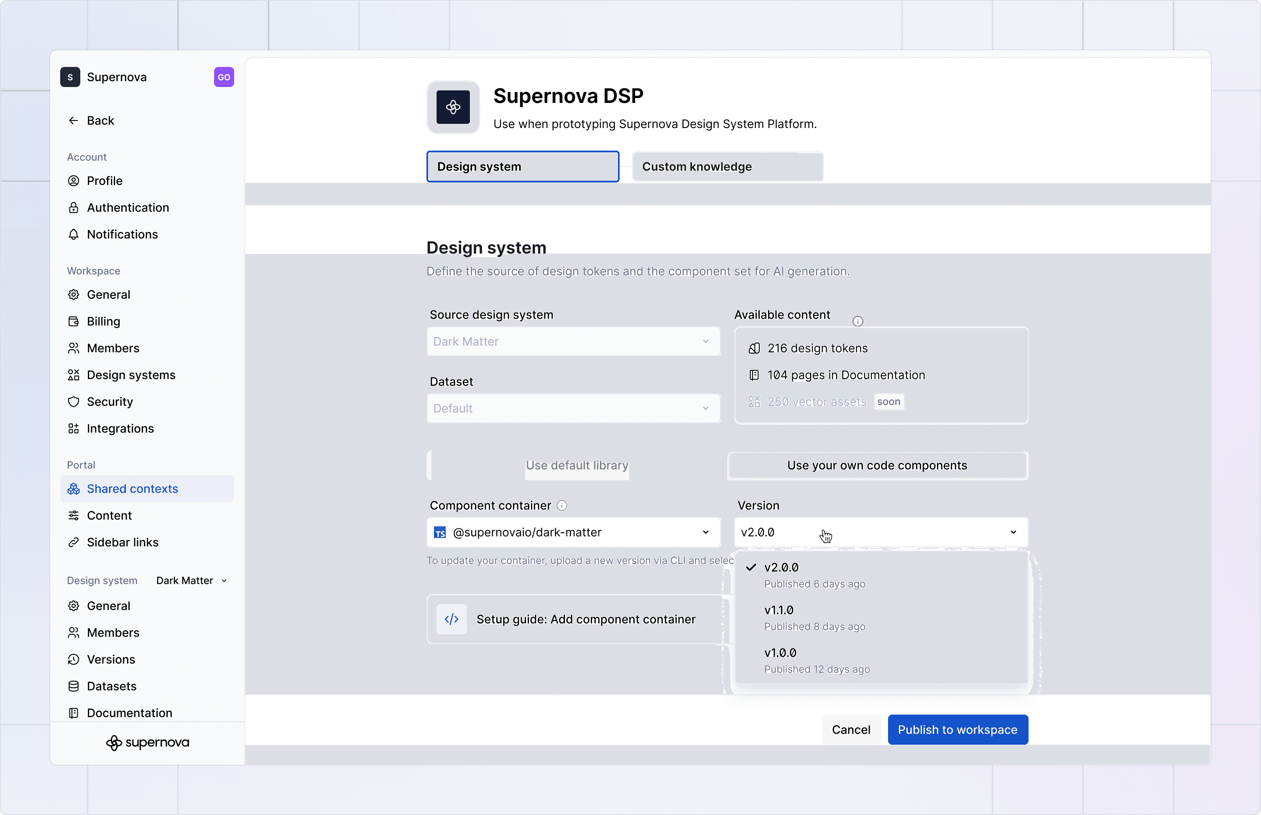Open the Source design system dropdown
Screen dimensions: 1261x815
574,342
